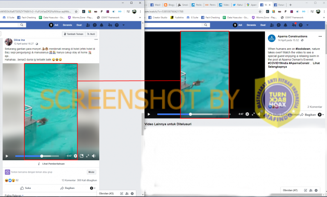The width and height of the screenshot is (327, 197).
Task: Unmute Aparna Constructions video volume
Action: click(259, 114)
